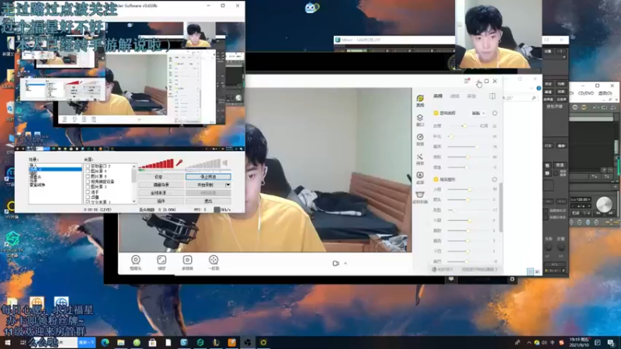Click the 设定 button in OBS
Image resolution: width=621 pixels, height=349 pixels.
tap(161, 177)
